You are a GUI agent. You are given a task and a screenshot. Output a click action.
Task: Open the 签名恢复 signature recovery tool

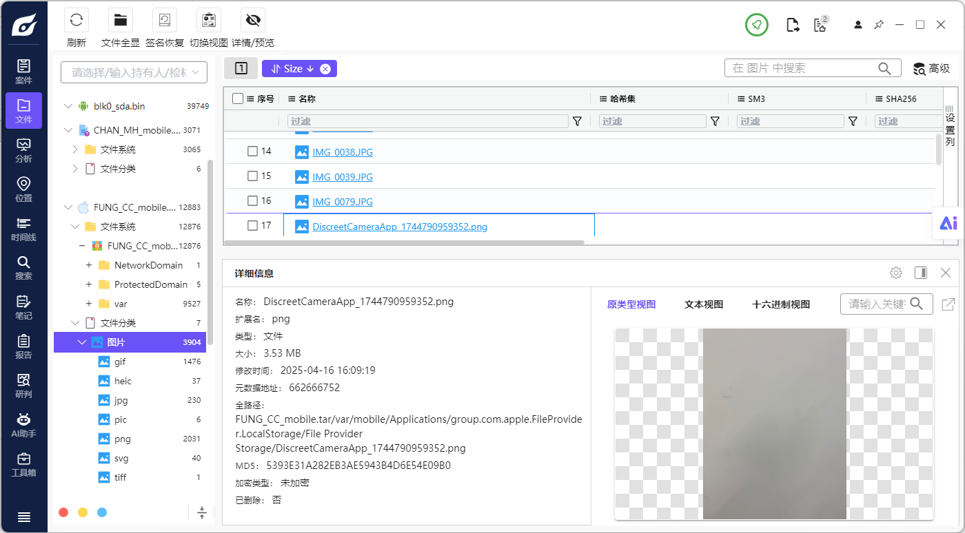165,20
